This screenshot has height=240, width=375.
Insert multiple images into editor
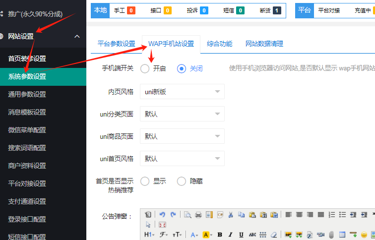click(299, 235)
